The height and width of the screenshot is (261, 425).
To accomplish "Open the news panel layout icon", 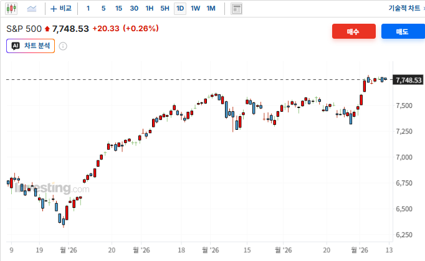I will pyautogui.click(x=236, y=9).
